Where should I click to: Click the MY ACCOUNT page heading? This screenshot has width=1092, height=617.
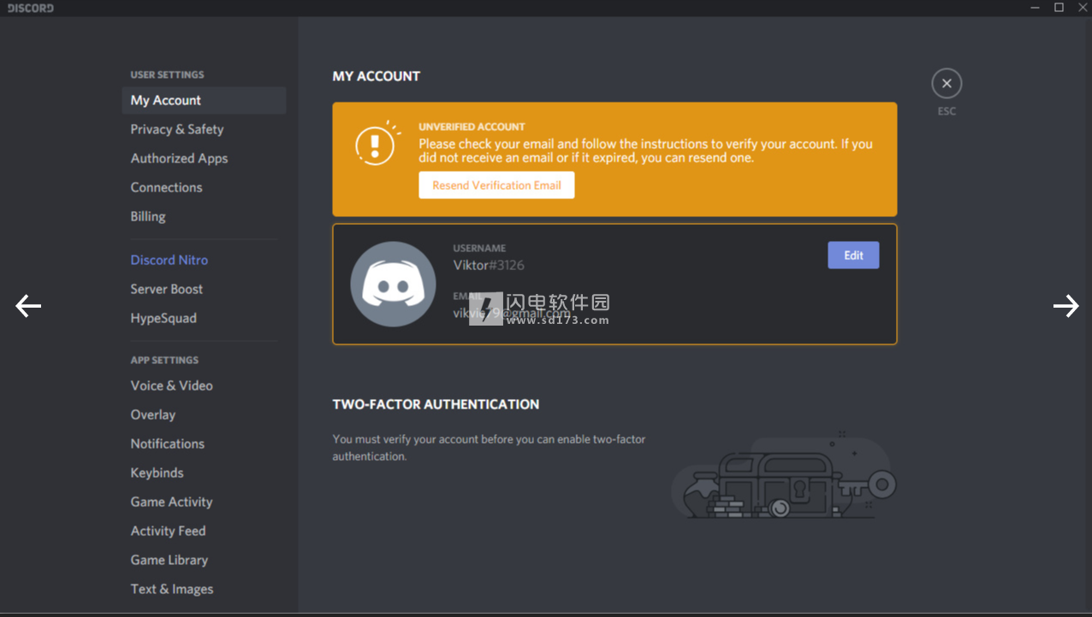[377, 76]
